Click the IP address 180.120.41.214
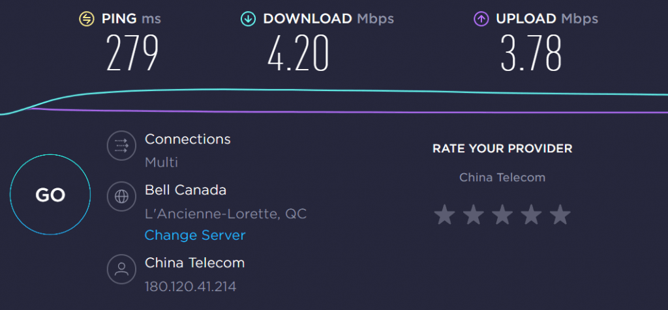Viewport: 668px width, 310px height. [190, 286]
